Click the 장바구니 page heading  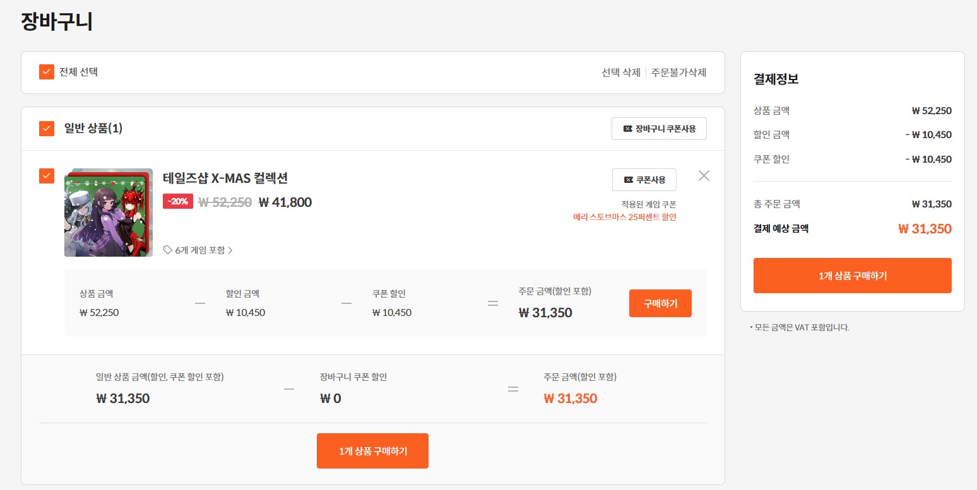point(57,21)
